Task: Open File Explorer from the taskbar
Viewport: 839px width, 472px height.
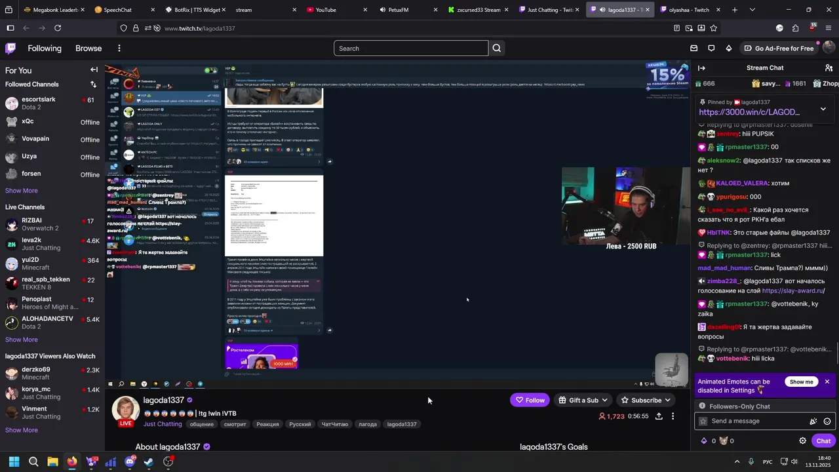Action: click(x=52, y=462)
